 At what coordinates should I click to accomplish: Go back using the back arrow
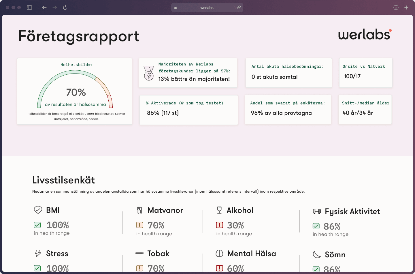(44, 7)
